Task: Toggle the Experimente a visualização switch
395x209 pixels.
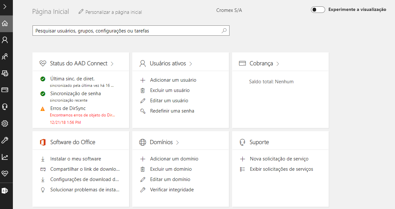Action: pos(318,10)
